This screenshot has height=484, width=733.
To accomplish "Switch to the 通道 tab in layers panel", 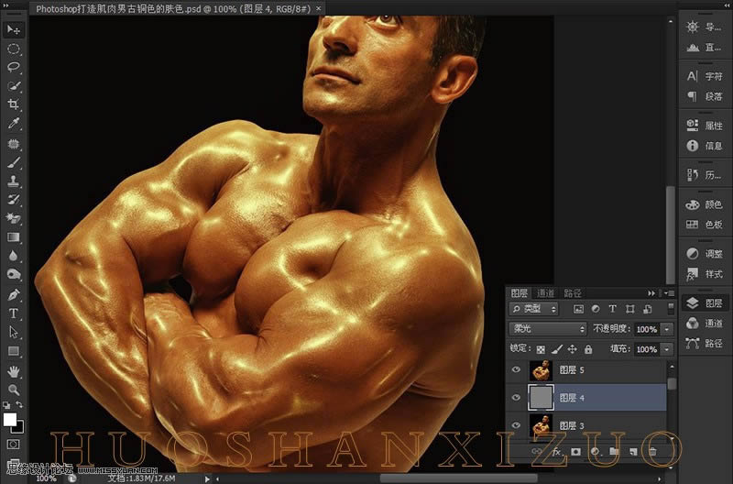I will (546, 292).
